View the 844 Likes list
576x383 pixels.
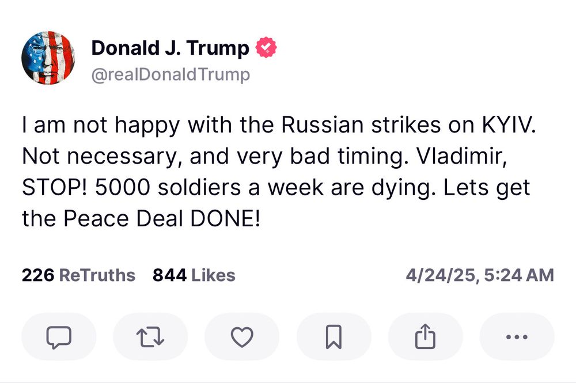pos(194,275)
